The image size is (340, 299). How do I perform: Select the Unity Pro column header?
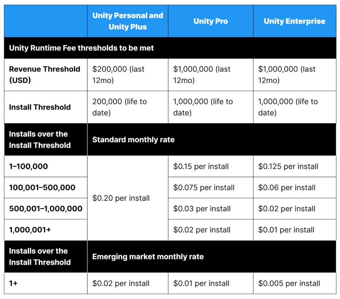[211, 21]
